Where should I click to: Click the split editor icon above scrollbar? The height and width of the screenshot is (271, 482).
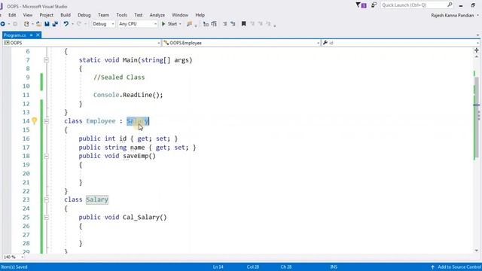(477, 50)
